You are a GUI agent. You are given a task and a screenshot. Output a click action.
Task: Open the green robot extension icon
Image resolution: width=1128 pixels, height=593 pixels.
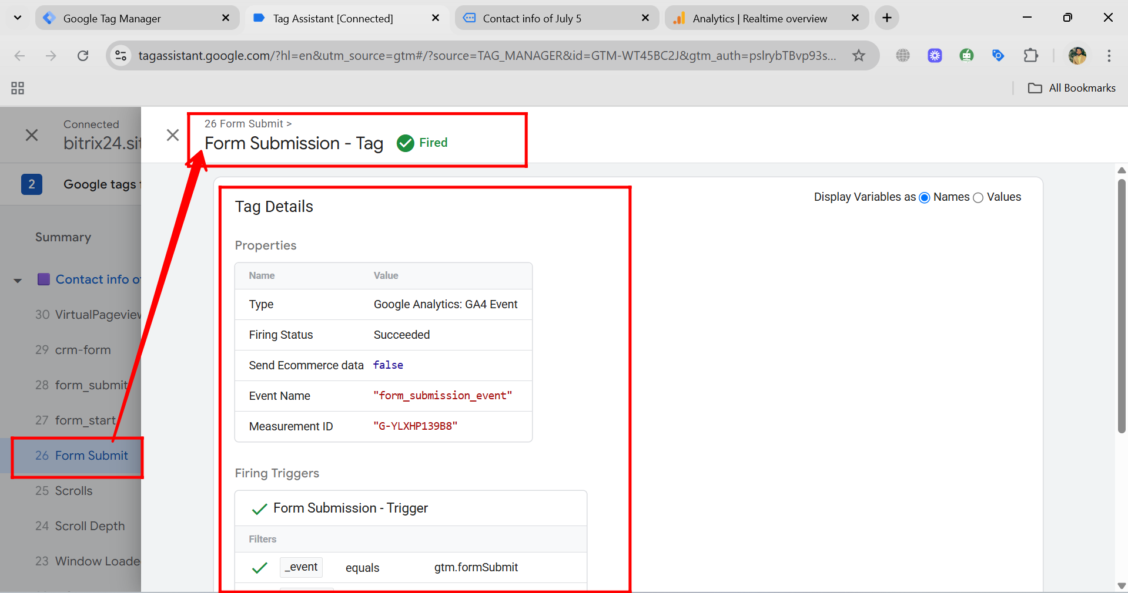pyautogui.click(x=966, y=56)
